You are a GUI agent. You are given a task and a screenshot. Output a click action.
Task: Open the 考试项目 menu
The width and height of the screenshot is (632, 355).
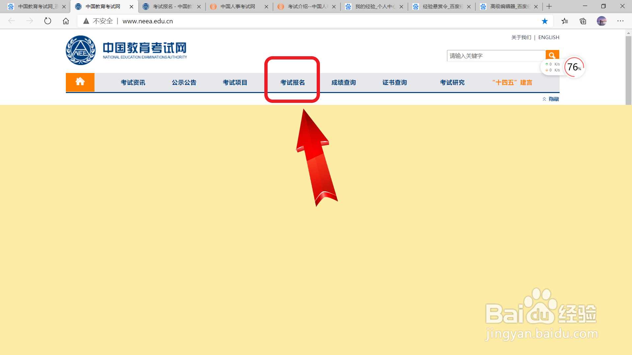[235, 83]
